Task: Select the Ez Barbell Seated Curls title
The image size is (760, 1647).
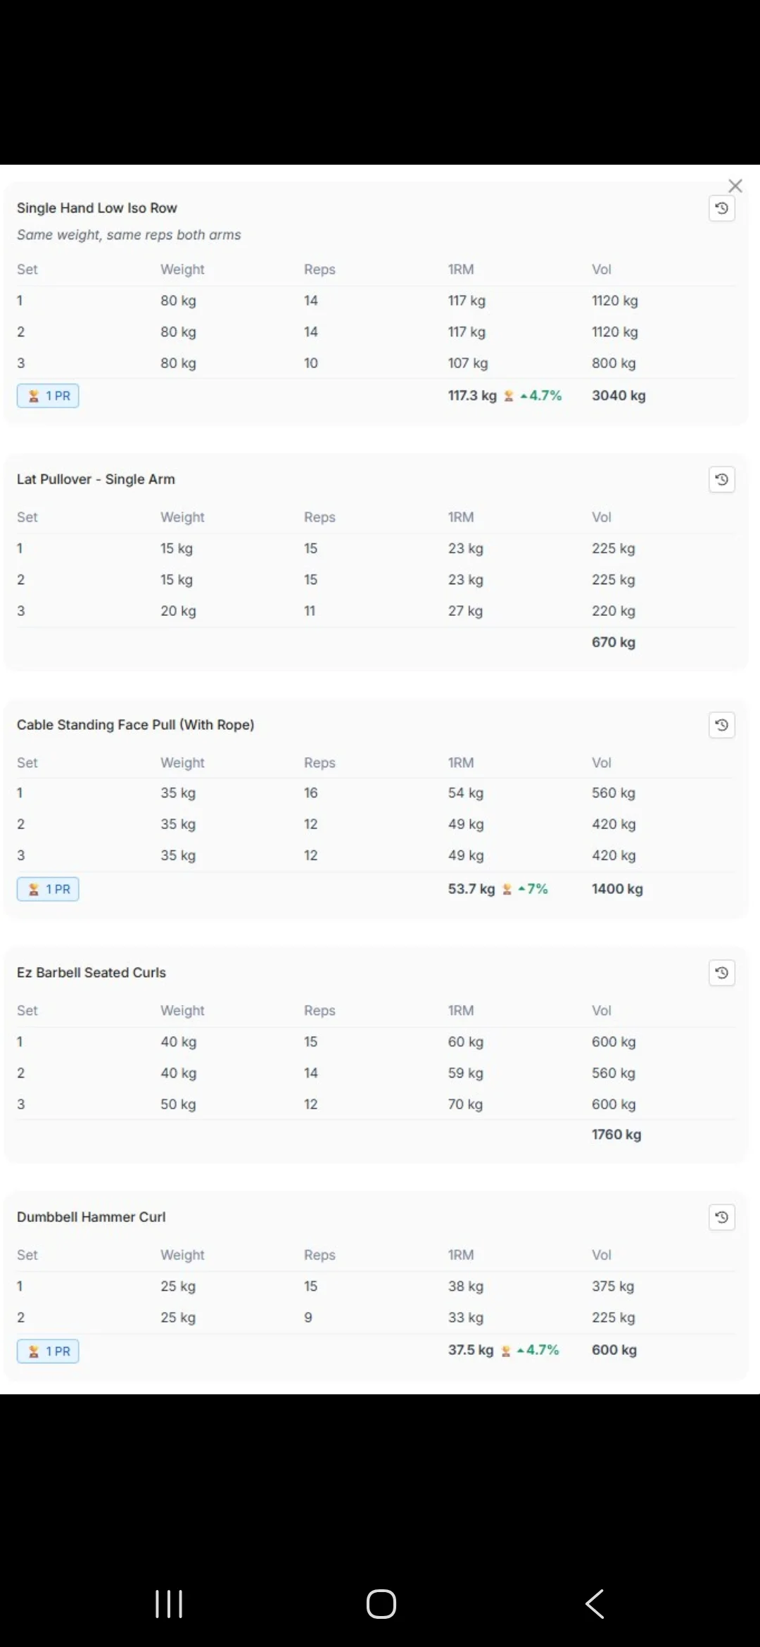Action: click(91, 973)
